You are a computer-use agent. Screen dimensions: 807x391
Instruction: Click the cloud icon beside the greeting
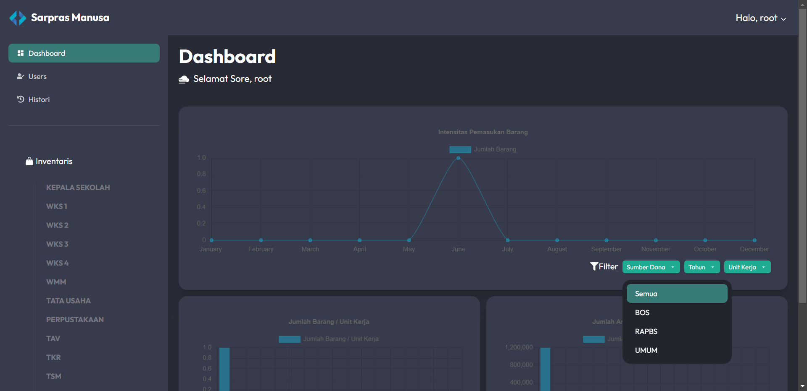[184, 79]
